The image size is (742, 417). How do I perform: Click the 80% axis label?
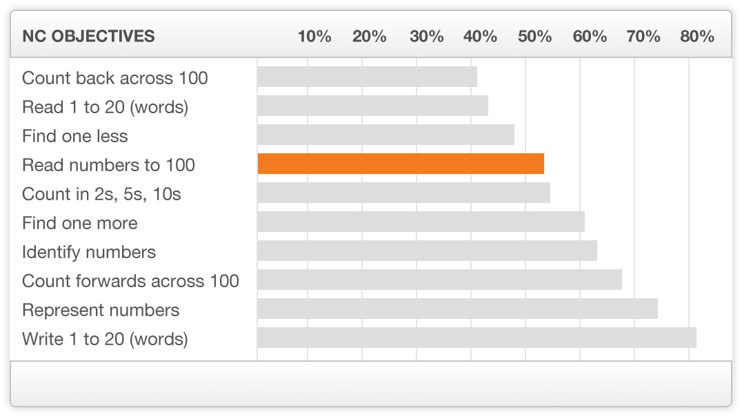[x=697, y=36]
